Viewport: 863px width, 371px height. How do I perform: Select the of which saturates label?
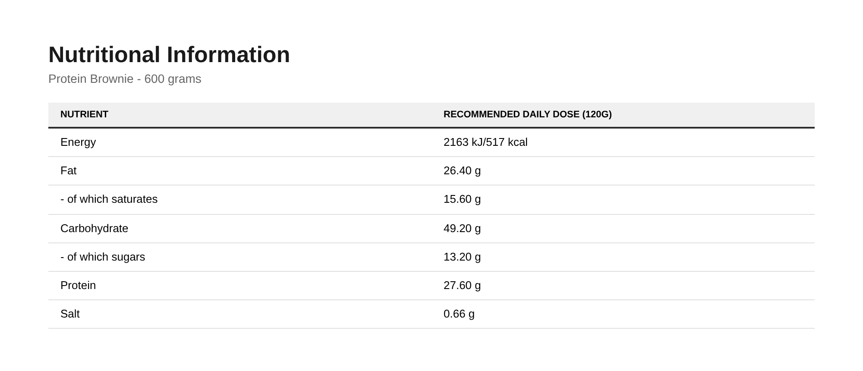[x=109, y=199]
